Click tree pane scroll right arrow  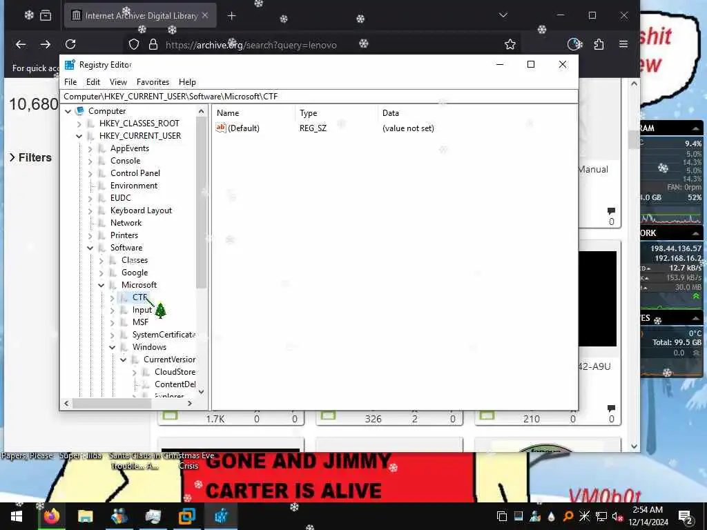click(x=190, y=403)
